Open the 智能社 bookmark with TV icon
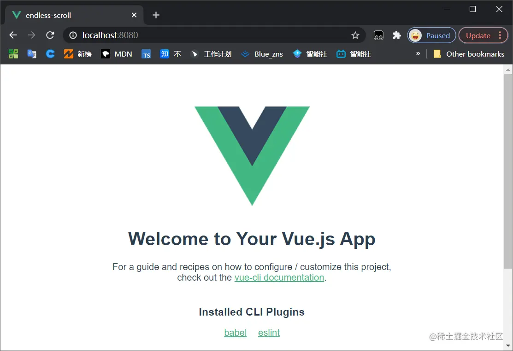 point(354,54)
